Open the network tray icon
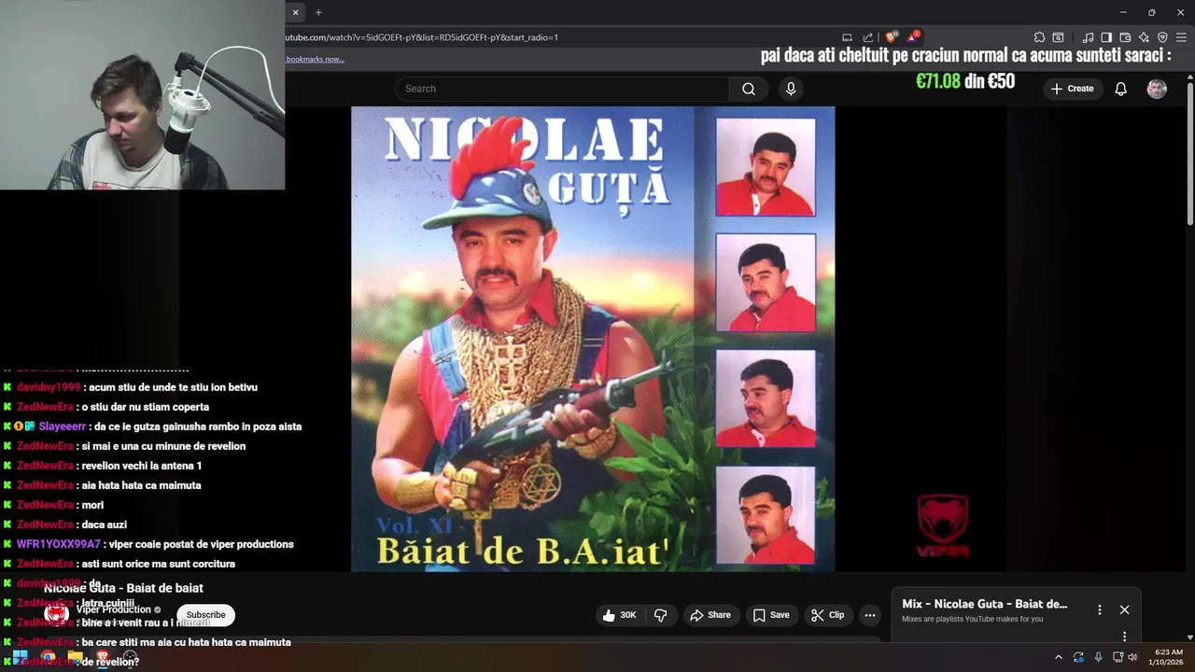The width and height of the screenshot is (1195, 672). (1118, 657)
